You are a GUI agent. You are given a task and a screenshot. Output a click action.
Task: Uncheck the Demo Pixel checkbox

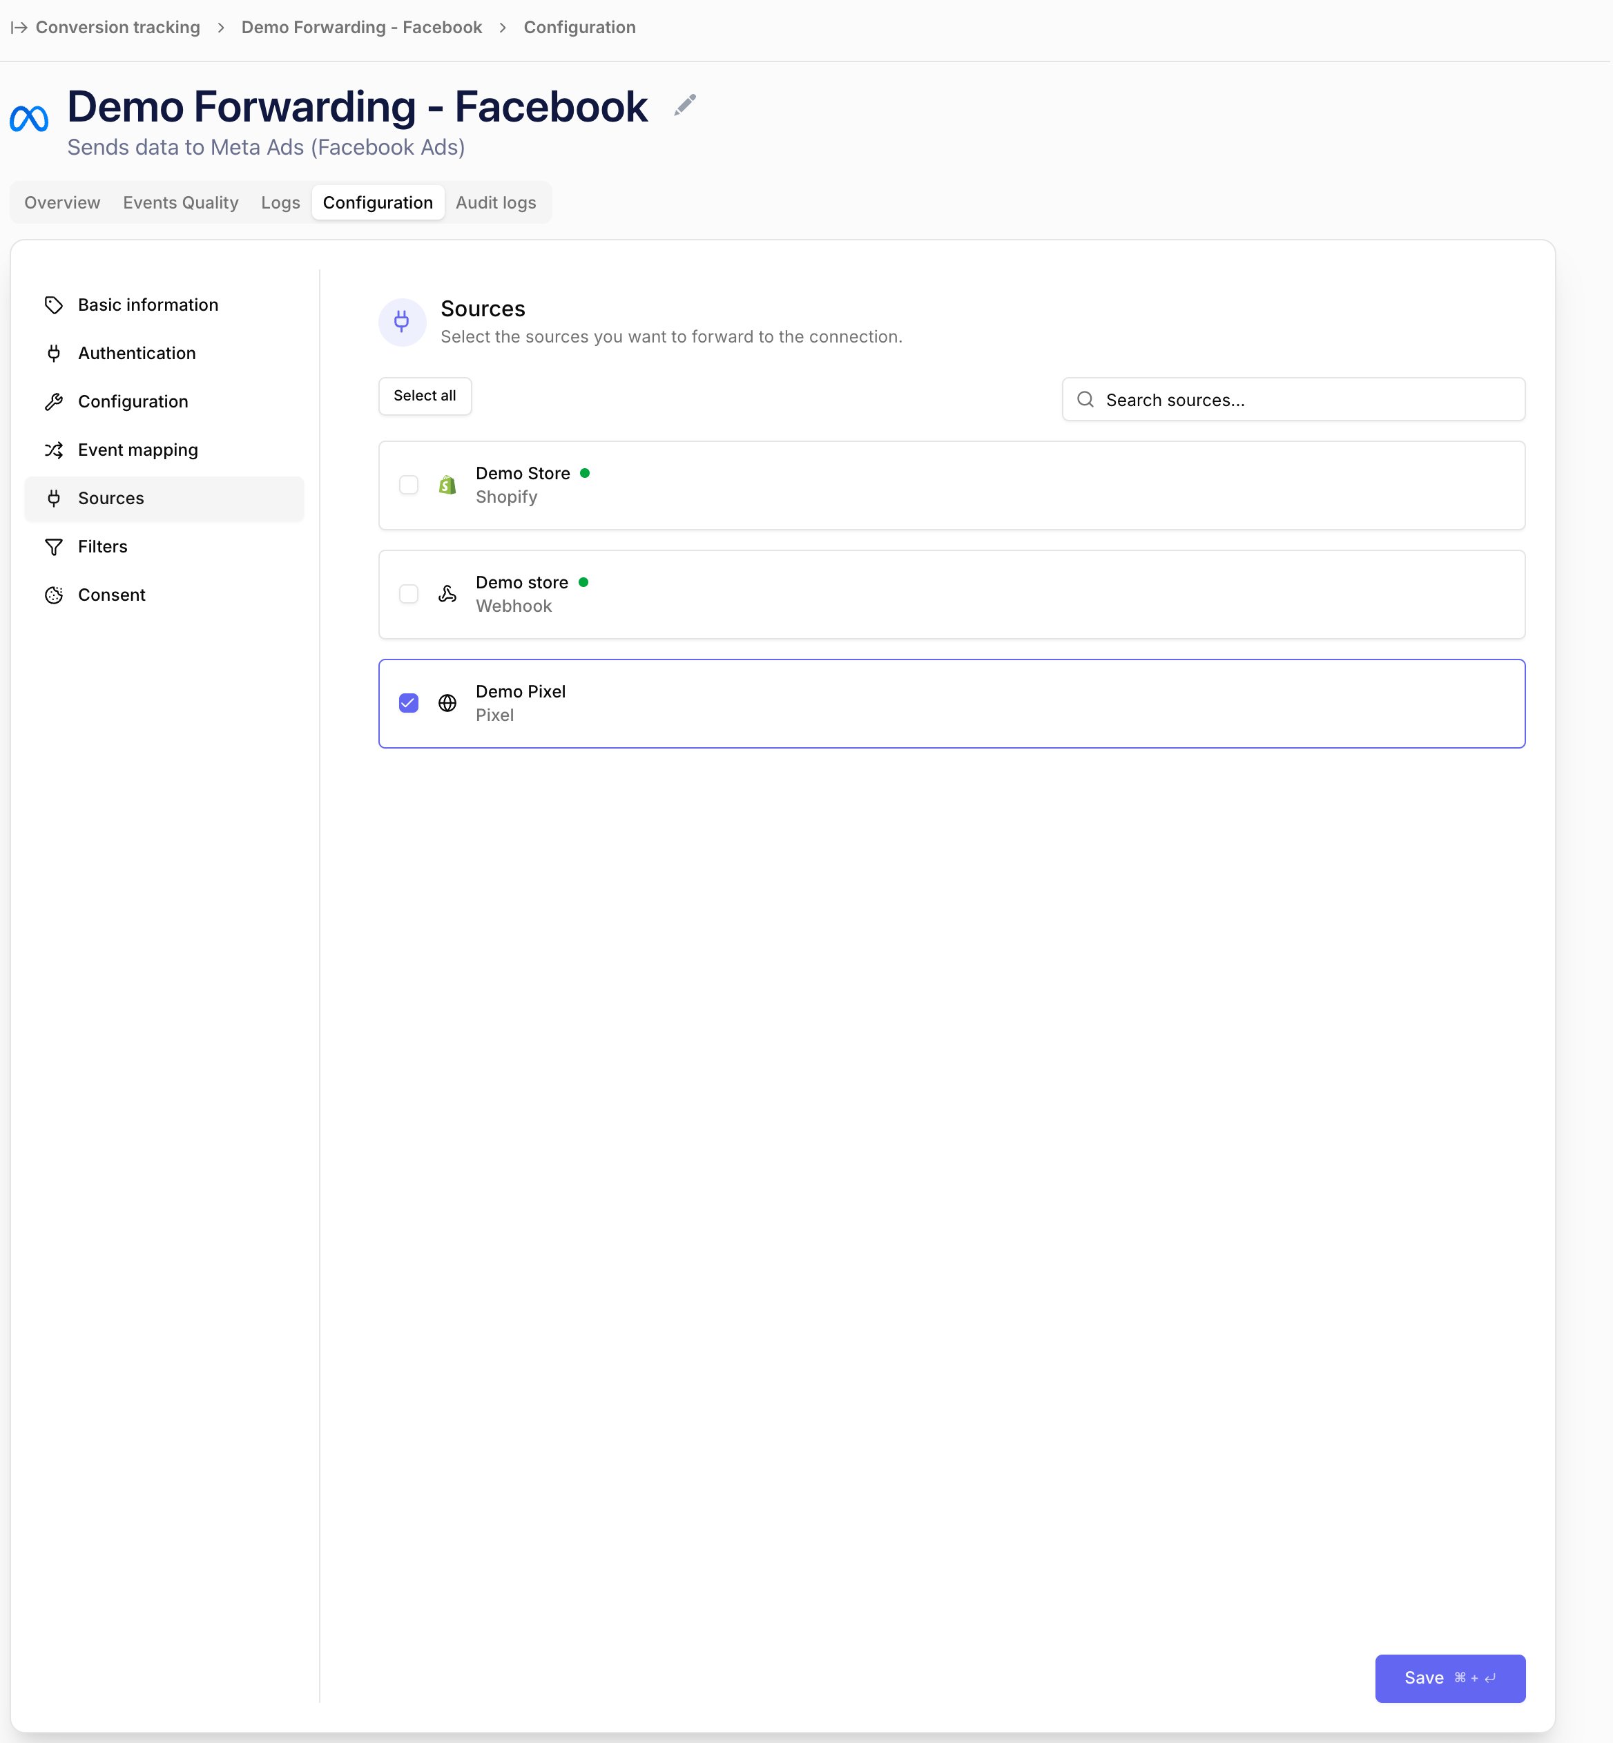409,702
